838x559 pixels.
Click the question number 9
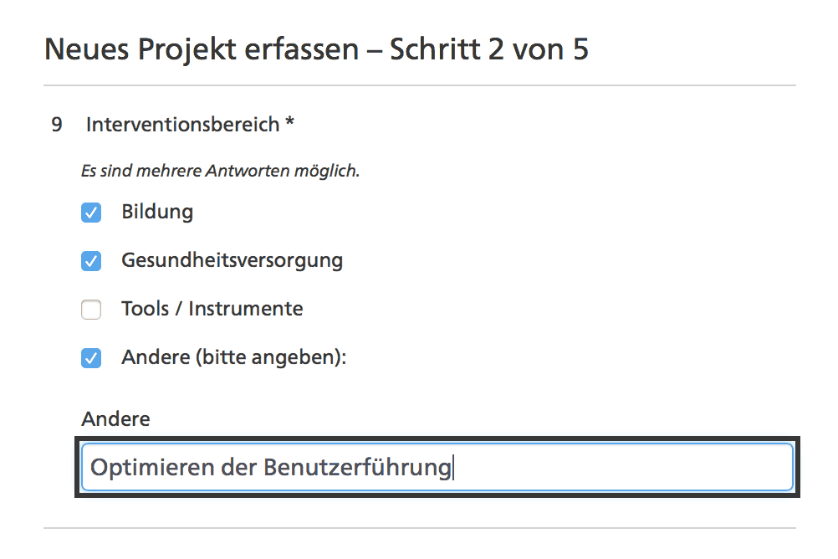(x=57, y=125)
